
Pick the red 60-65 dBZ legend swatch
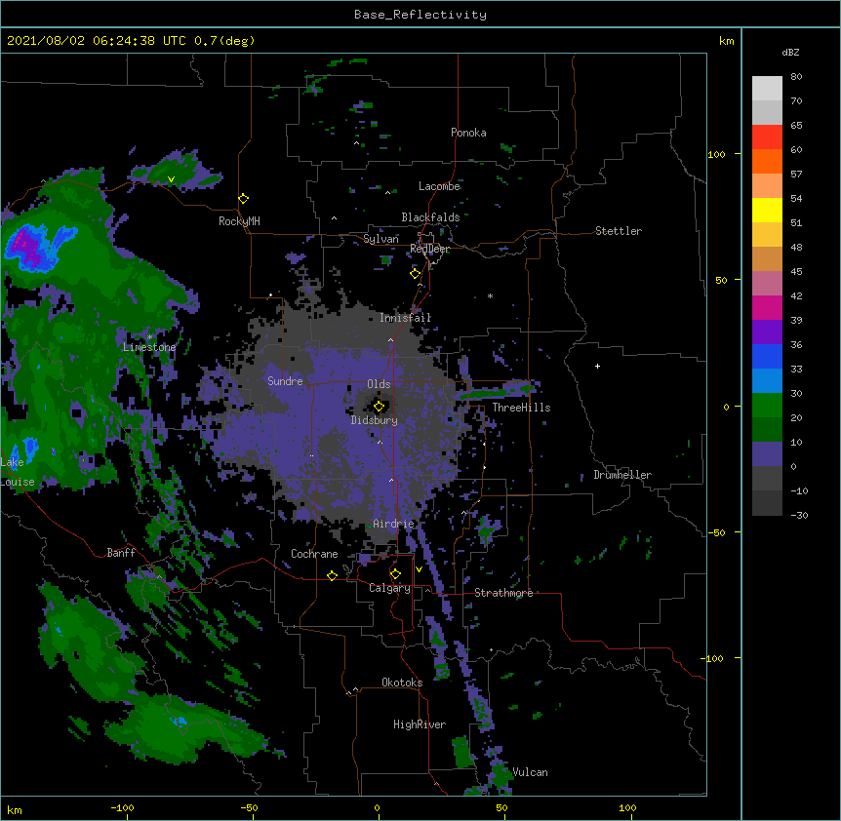767,137
